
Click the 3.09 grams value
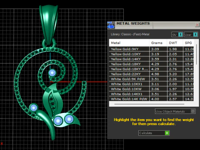click(155, 49)
